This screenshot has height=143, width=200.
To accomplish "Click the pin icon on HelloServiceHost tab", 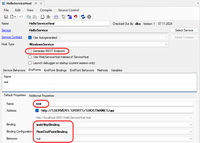I will pos(36,3).
